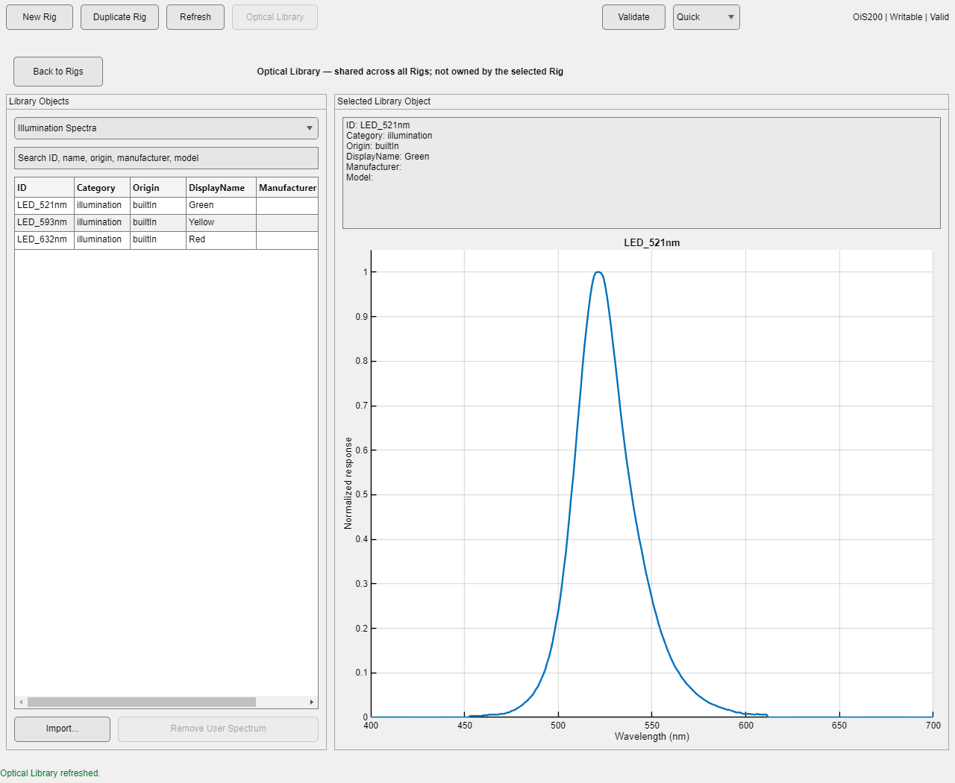Viewport: 955px width, 783px height.
Task: Click the Green display name cell
Action: (222, 205)
